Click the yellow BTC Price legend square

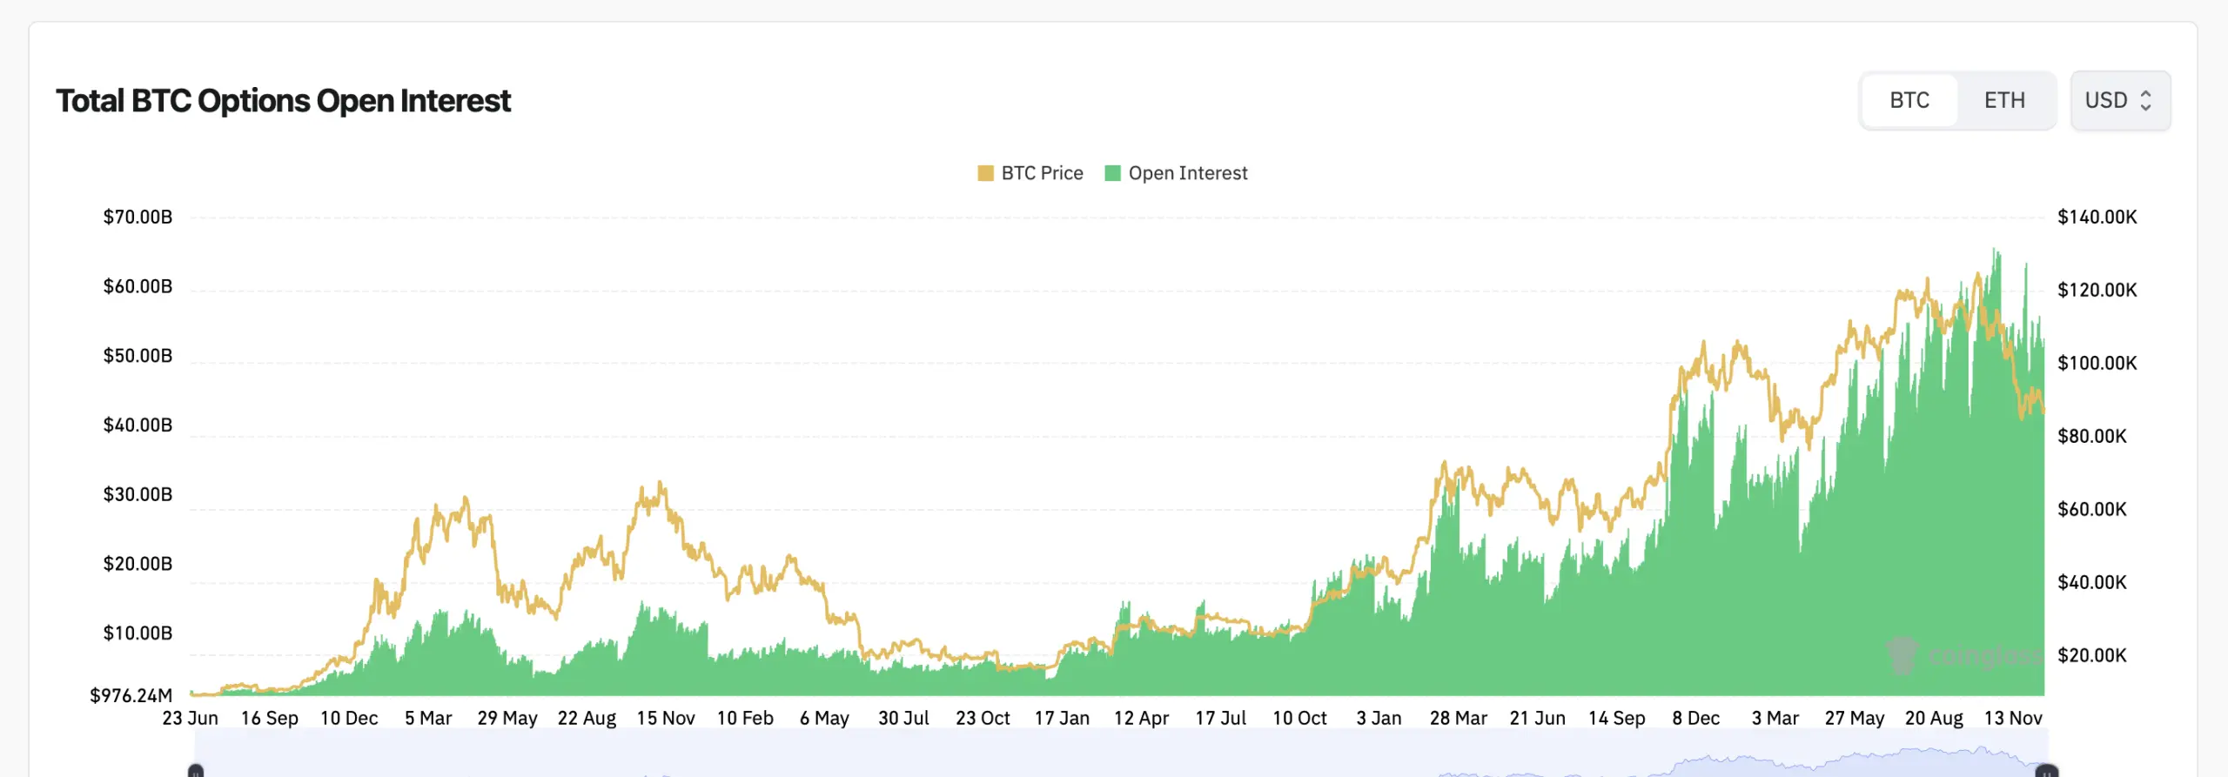[986, 172]
